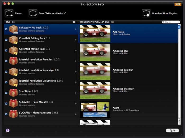Click the plug-in list scrollbar thumb
This screenshot has height=138, width=185.
pyautogui.click(x=179, y=27)
